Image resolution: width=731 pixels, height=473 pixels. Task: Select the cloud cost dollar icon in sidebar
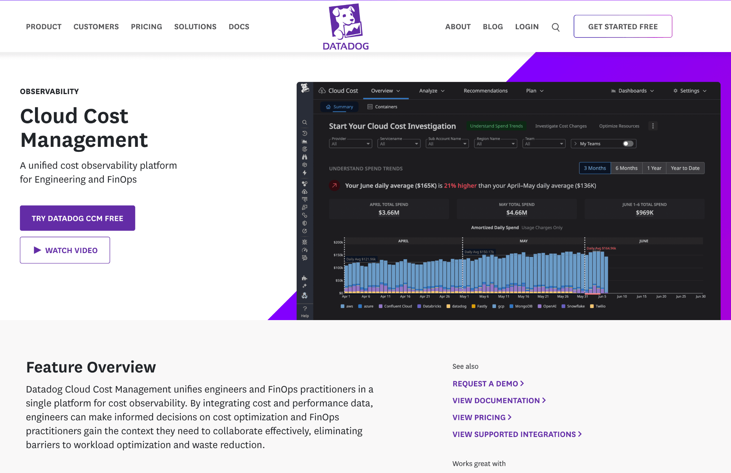click(304, 191)
